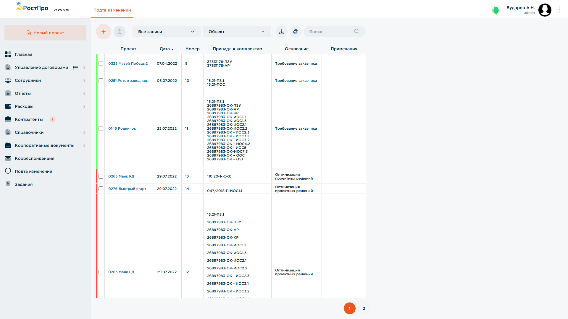Open project link 0145 Родничок
The image size is (568, 319).
tap(122, 128)
